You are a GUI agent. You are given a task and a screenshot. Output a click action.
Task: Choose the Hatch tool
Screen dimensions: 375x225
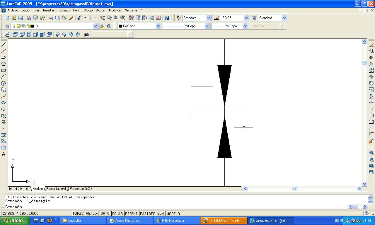pos(4,135)
